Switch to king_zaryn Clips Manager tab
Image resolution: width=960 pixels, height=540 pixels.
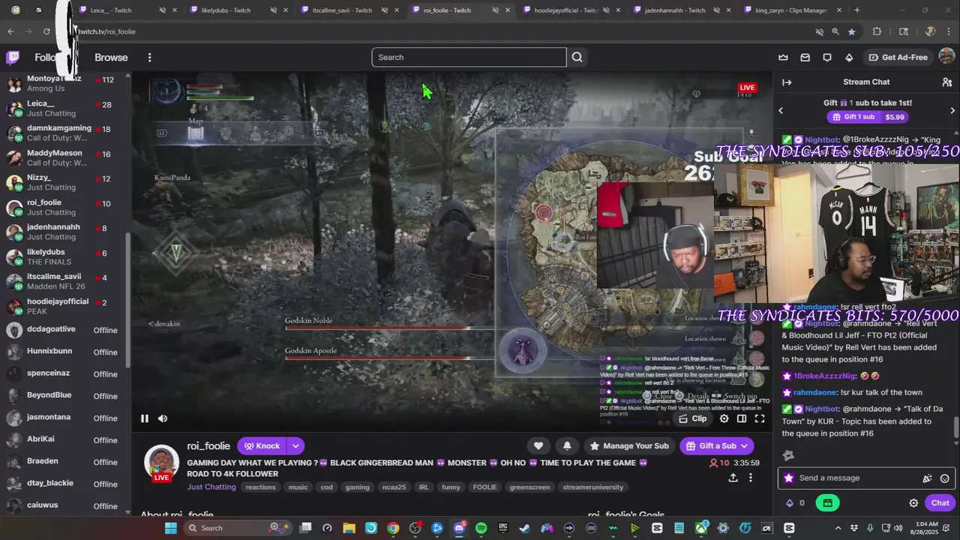[x=790, y=10]
